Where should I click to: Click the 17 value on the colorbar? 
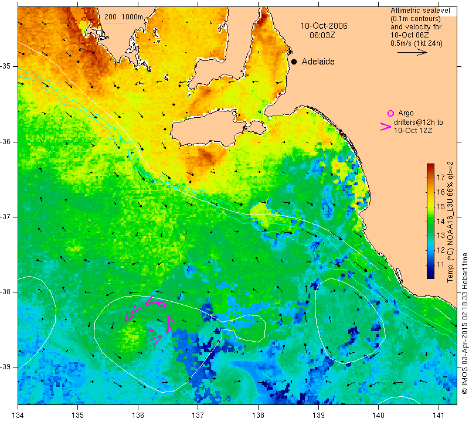click(441, 178)
